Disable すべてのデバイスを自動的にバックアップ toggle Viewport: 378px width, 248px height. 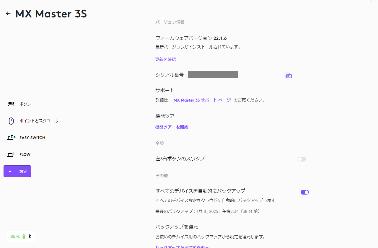point(304,192)
